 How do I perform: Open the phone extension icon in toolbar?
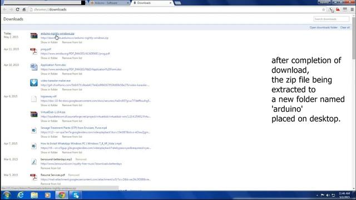click(x=332, y=9)
